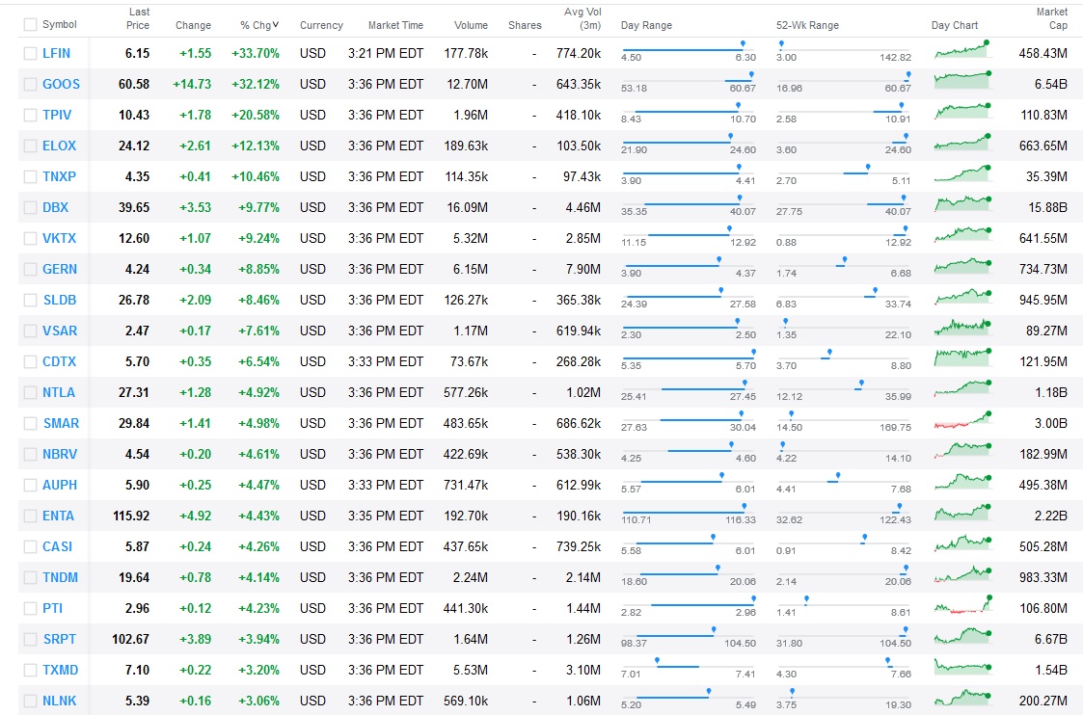
Task: Click the VSAR day chart sparkline
Action: (962, 327)
